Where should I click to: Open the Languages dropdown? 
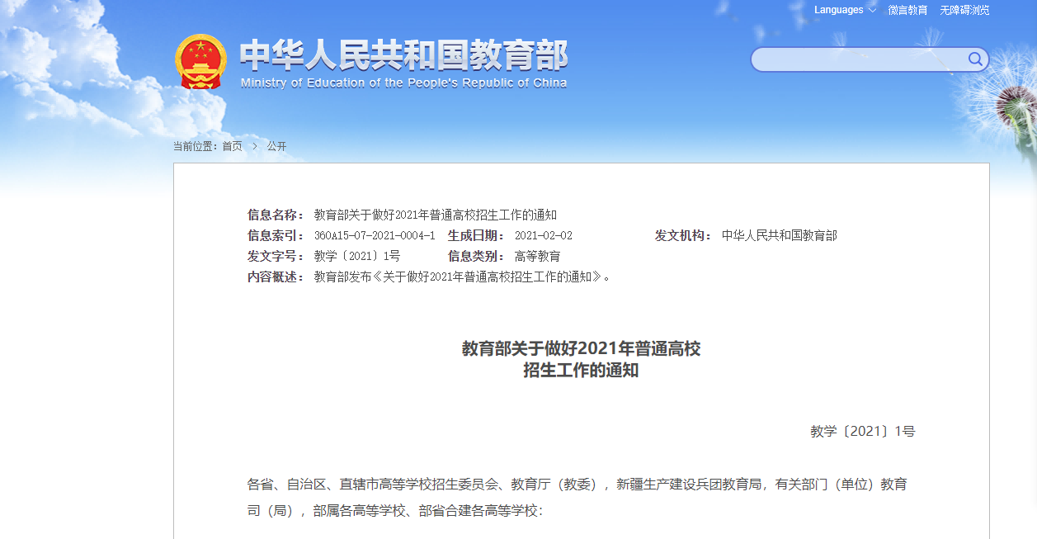845,10
